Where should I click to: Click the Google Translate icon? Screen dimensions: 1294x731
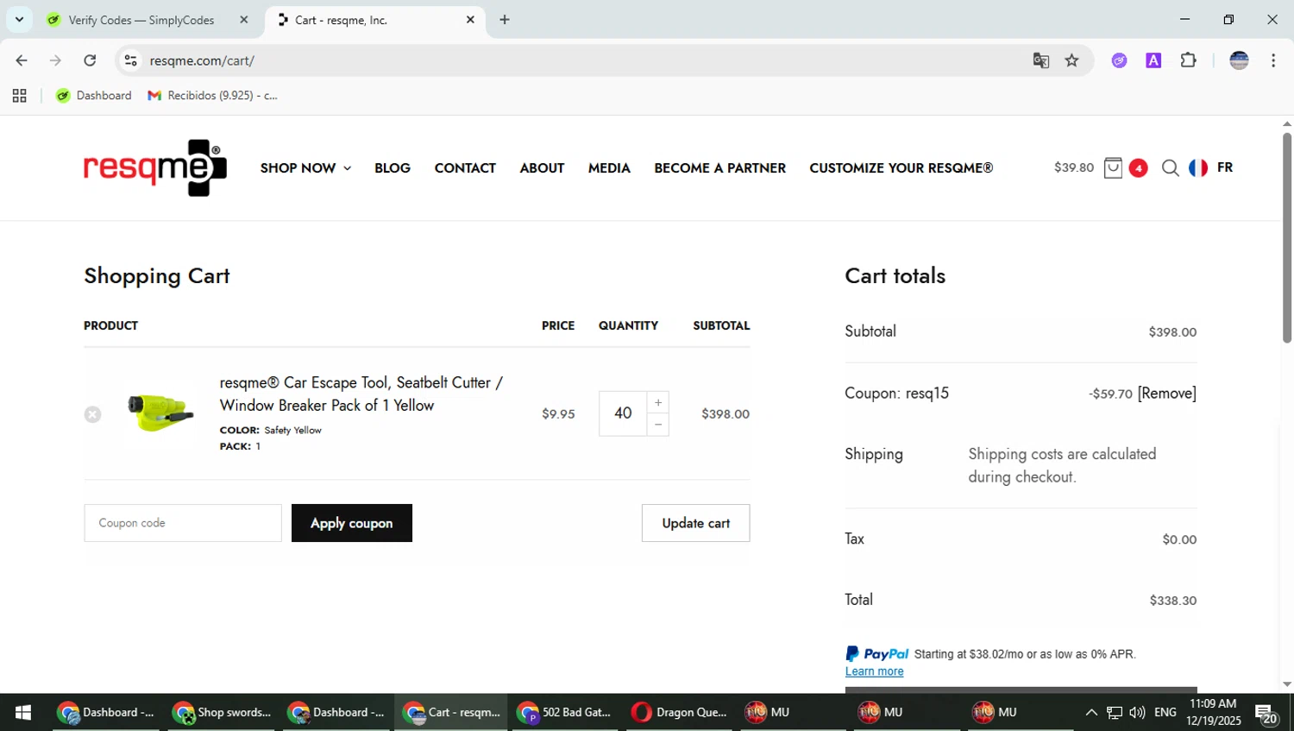tap(1041, 60)
